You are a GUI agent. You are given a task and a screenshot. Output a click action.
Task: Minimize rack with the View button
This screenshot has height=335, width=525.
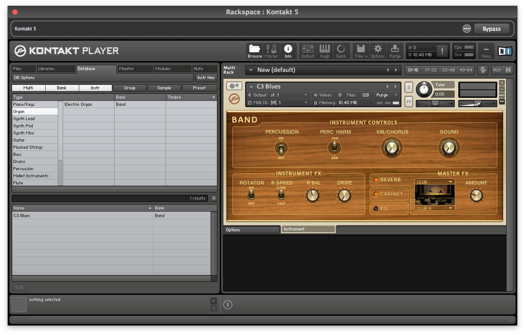tap(486, 51)
